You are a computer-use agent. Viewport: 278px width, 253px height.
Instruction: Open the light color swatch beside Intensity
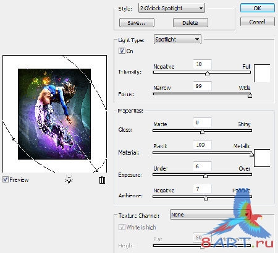pyautogui.click(x=262, y=74)
